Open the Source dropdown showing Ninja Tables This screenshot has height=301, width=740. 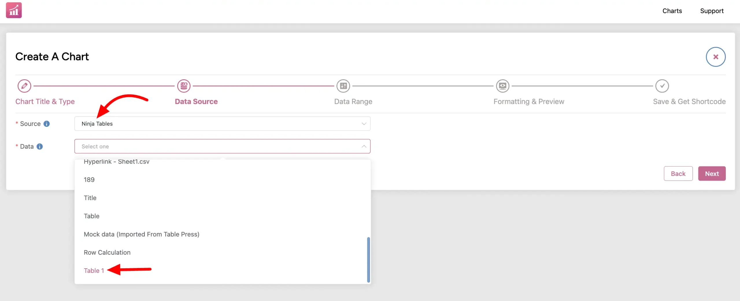(x=222, y=124)
